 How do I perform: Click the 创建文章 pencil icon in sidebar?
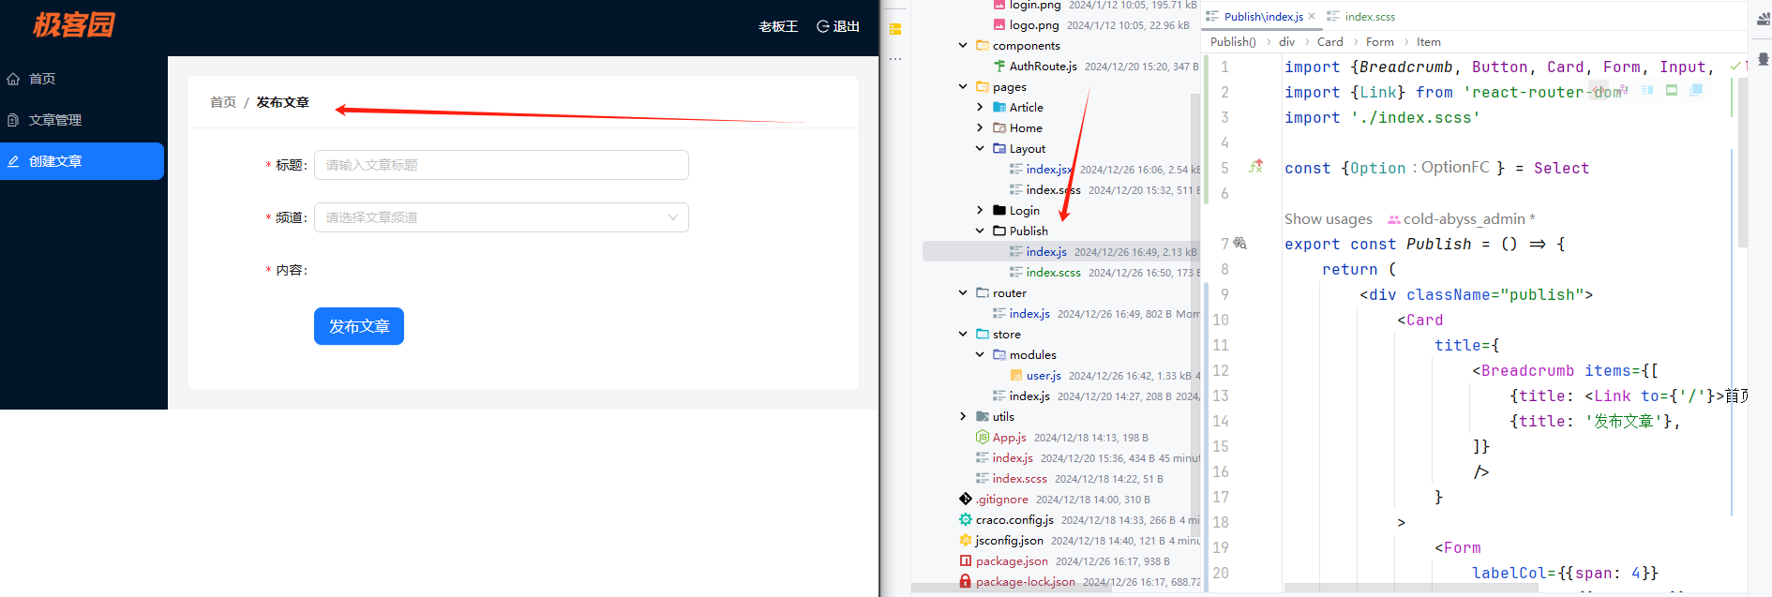click(13, 161)
